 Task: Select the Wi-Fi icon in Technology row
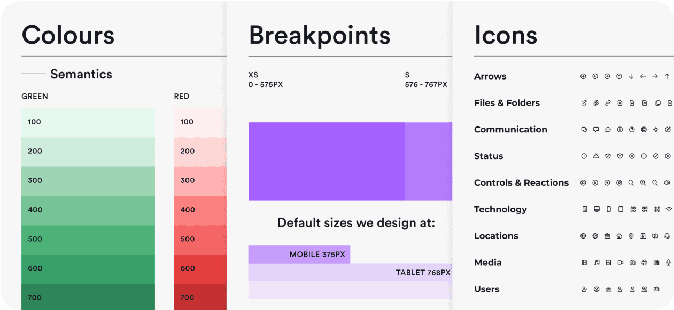668,209
